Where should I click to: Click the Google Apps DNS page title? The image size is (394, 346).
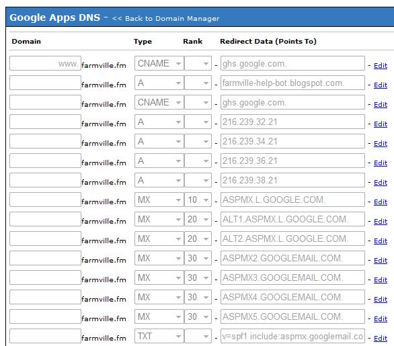[54, 18]
